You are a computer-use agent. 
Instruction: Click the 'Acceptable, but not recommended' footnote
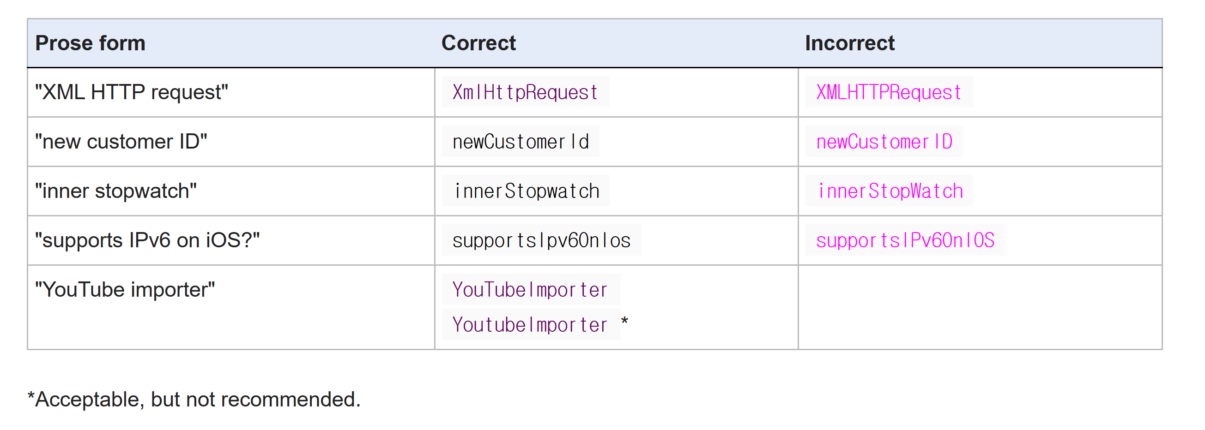coord(194,400)
